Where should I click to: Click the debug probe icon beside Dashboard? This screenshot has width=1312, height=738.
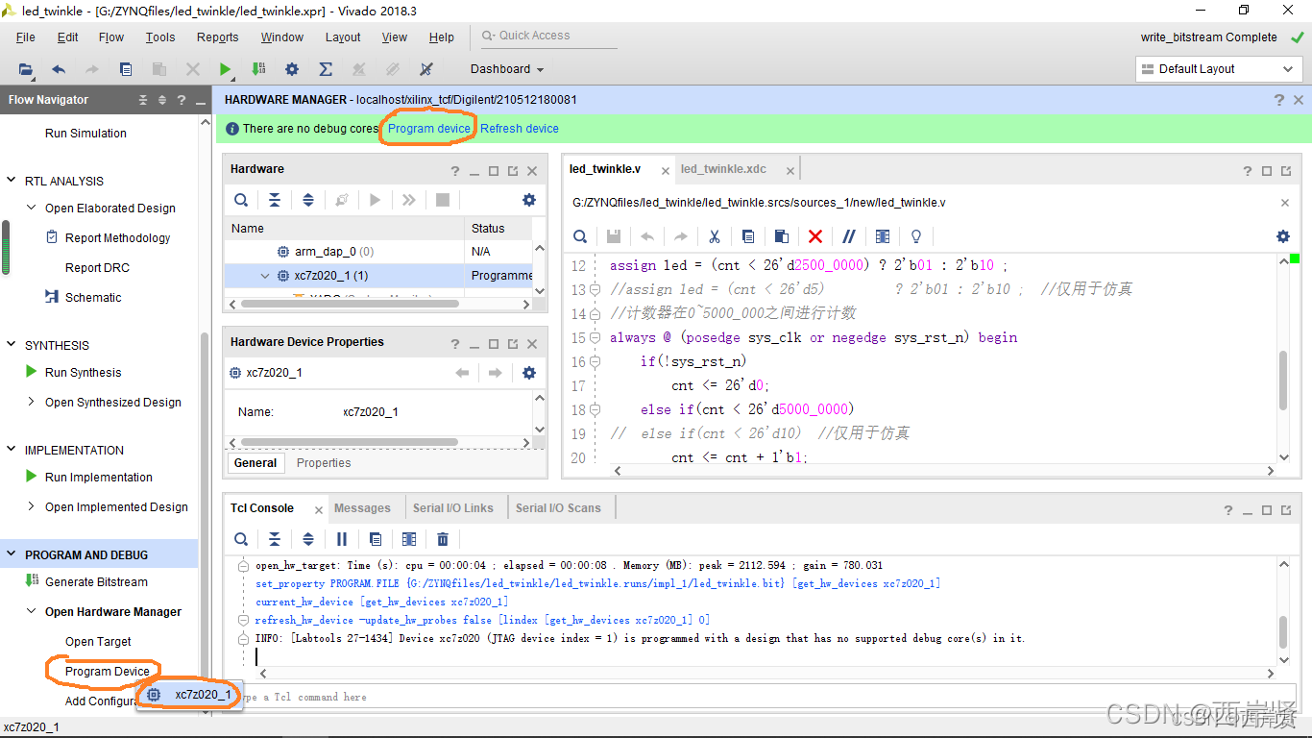[426, 69]
